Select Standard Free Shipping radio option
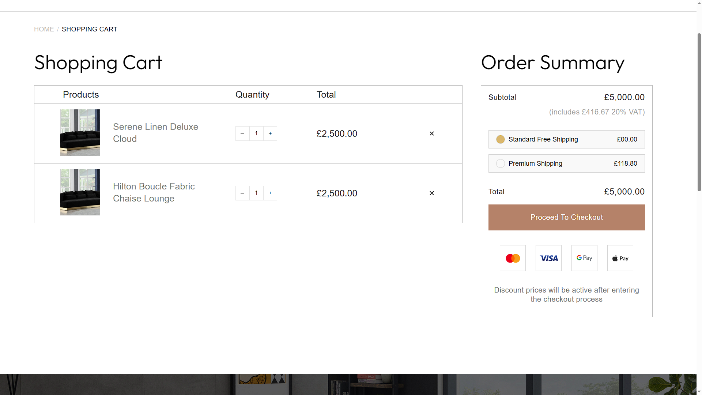Image resolution: width=702 pixels, height=395 pixels. pyautogui.click(x=501, y=139)
